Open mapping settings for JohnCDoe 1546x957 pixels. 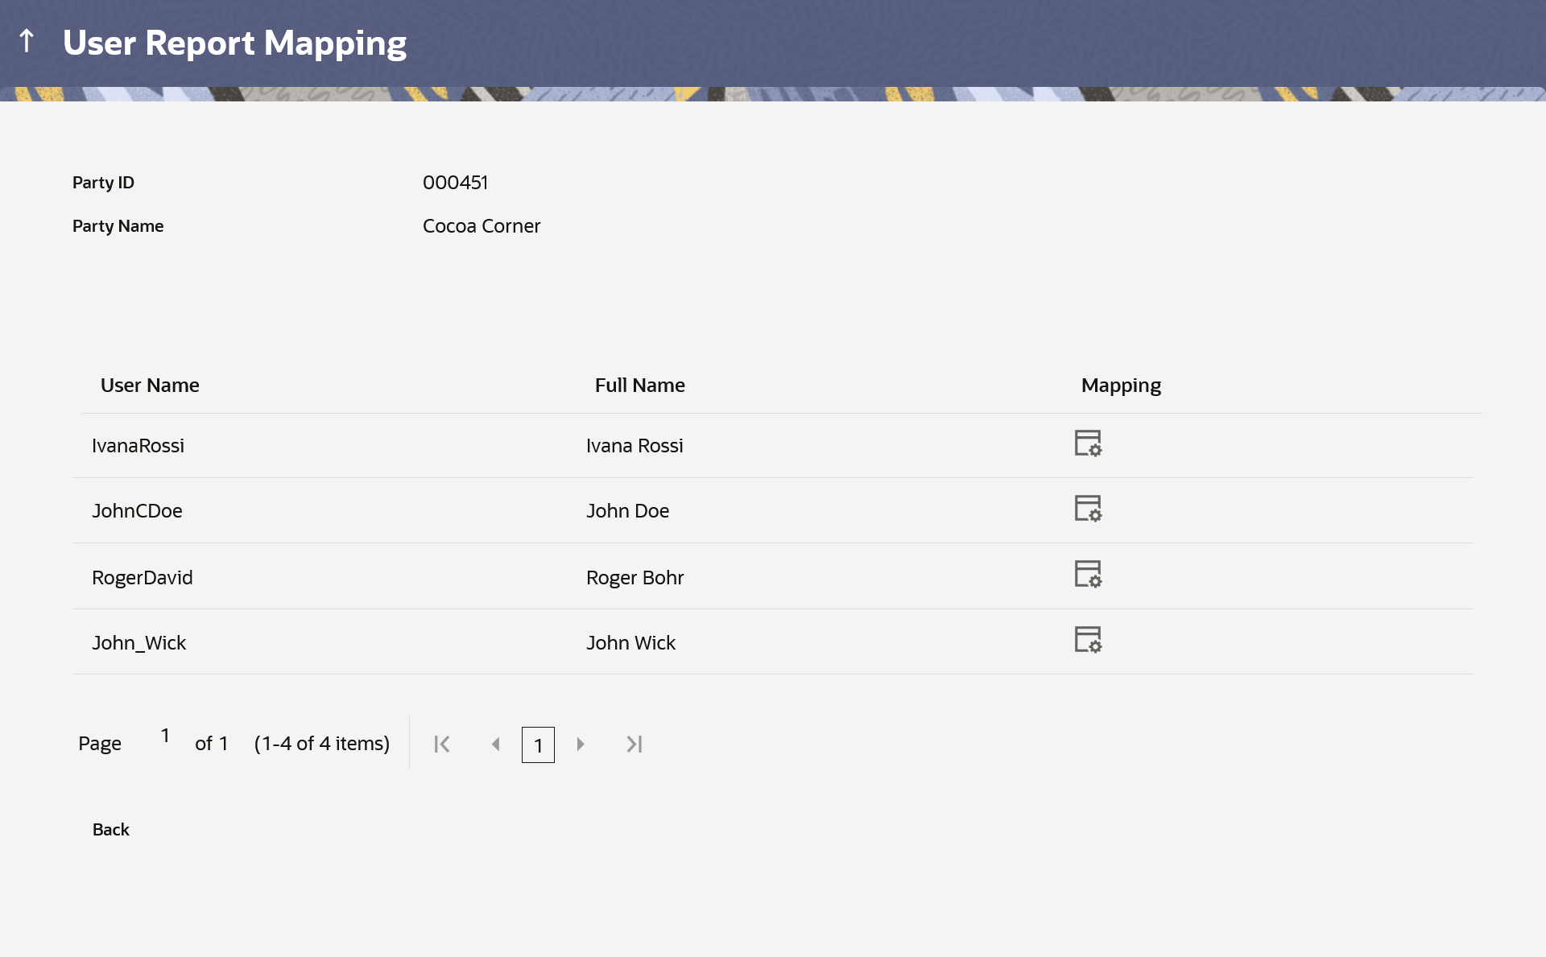pyautogui.click(x=1088, y=509)
